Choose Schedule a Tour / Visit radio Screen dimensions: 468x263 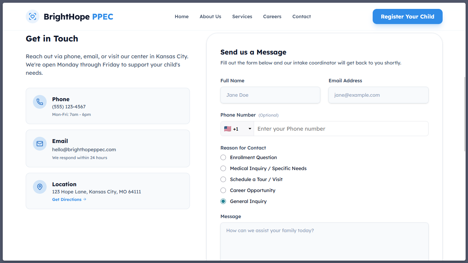pyautogui.click(x=223, y=179)
